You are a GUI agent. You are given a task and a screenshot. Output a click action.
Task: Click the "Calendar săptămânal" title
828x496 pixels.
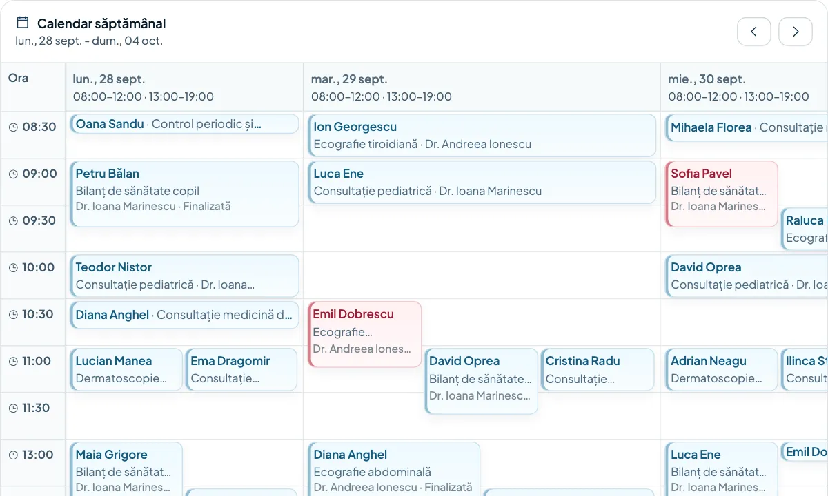[x=101, y=23]
